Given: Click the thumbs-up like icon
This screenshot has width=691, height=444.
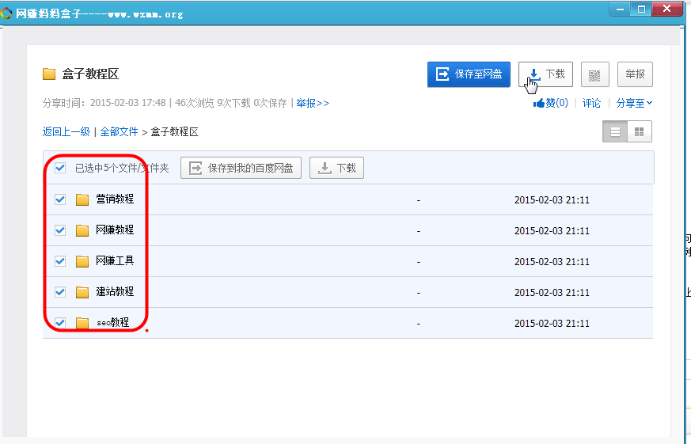Looking at the screenshot, I should pos(539,103).
